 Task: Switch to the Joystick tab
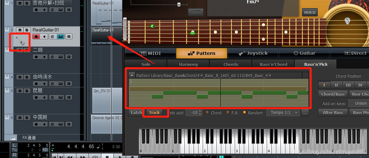pyautogui.click(x=253, y=53)
